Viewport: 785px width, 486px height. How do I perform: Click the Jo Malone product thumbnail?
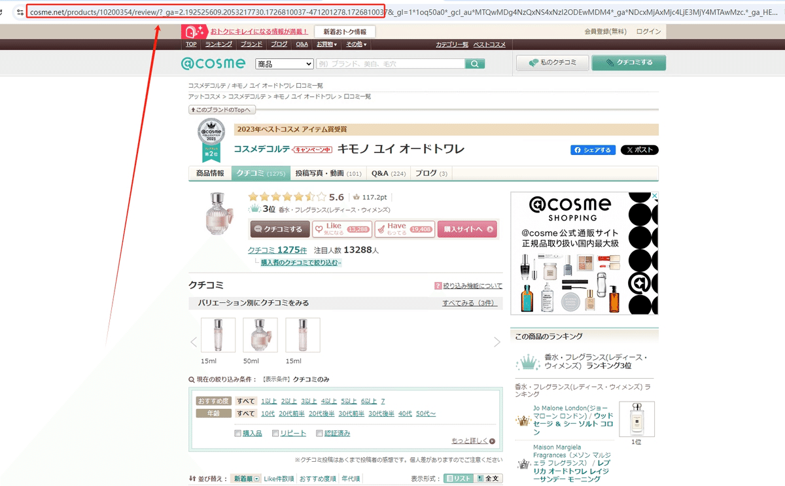coord(637,419)
